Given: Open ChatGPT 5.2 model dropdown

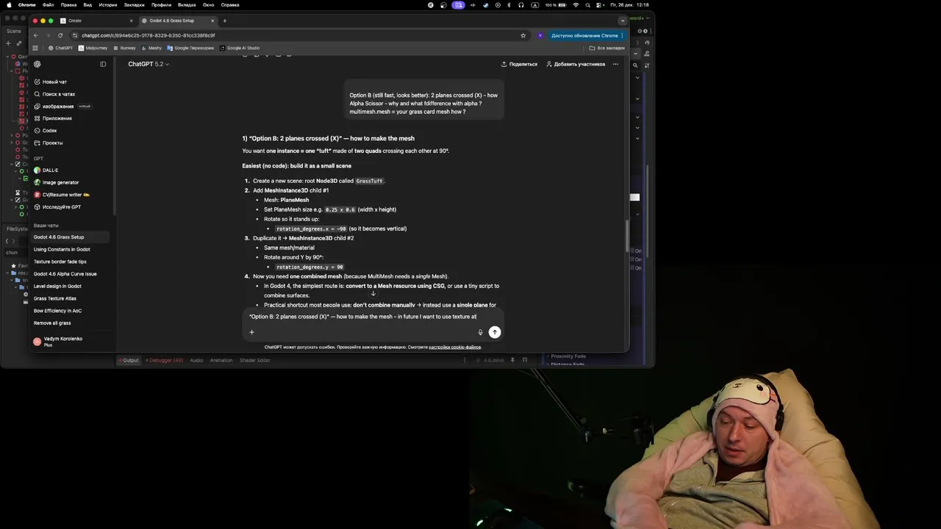Looking at the screenshot, I should tap(149, 64).
